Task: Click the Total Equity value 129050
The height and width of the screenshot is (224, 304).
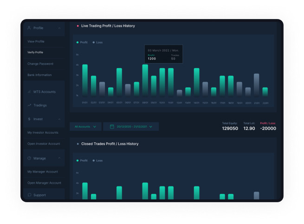Action: (230, 128)
